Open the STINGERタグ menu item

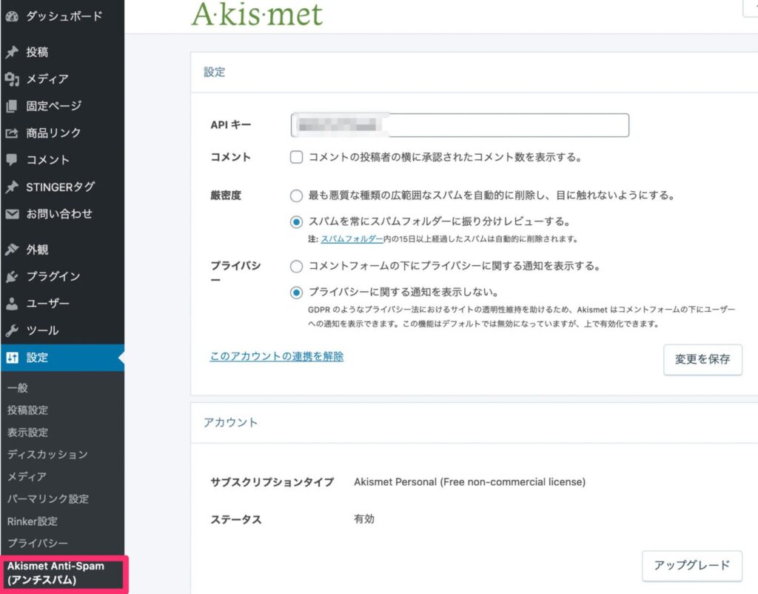point(62,187)
